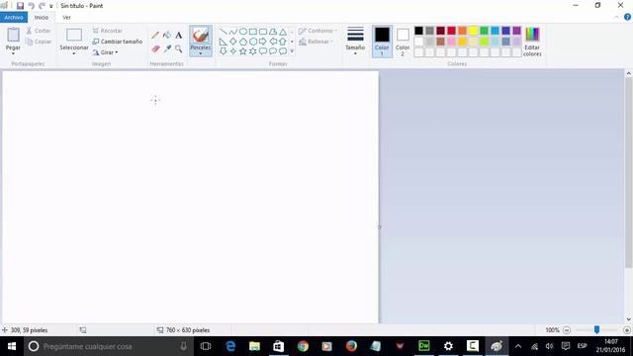Click the Undo arrow in quick access toolbar
633x356 pixels.
pyautogui.click(x=31, y=6)
